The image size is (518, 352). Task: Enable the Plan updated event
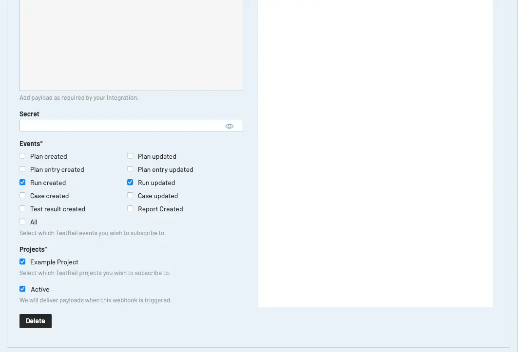click(130, 156)
